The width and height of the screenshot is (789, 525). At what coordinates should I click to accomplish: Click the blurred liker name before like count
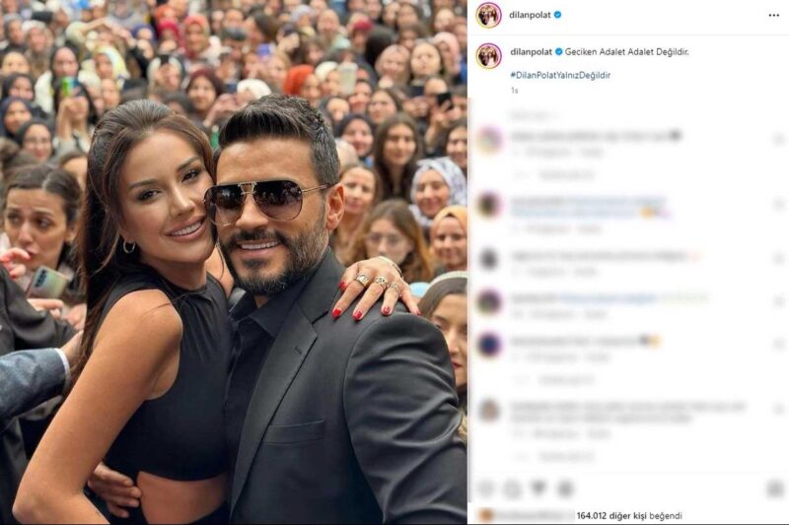click(535, 516)
